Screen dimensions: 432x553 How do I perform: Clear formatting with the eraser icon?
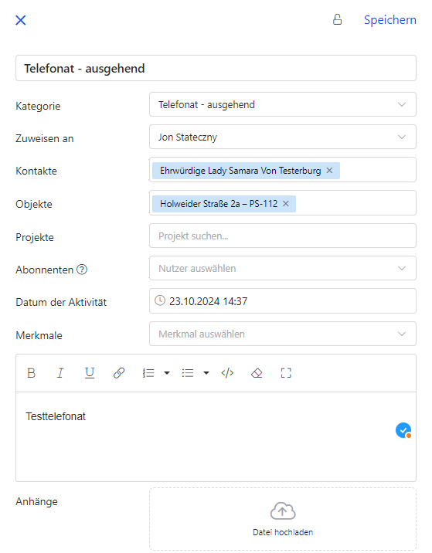pyautogui.click(x=257, y=373)
